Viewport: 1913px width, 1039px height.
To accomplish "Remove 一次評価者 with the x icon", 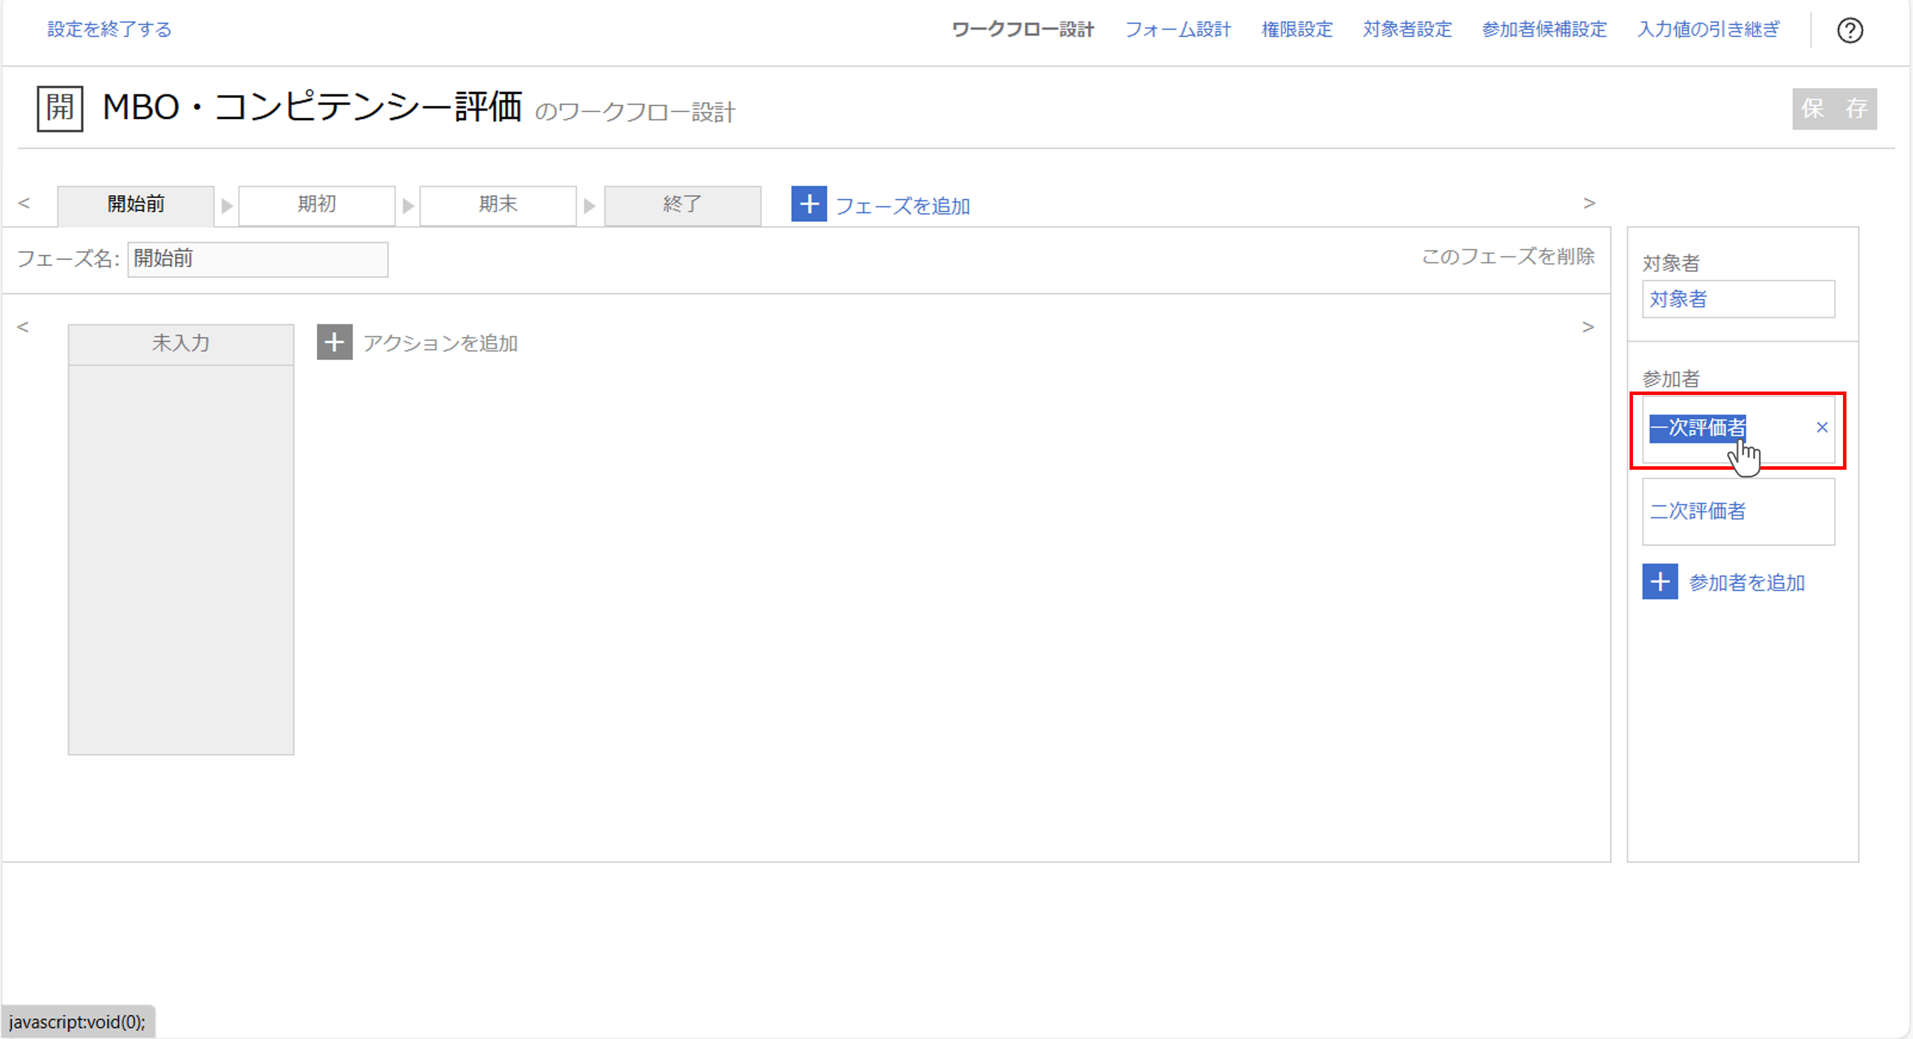I will point(1822,428).
